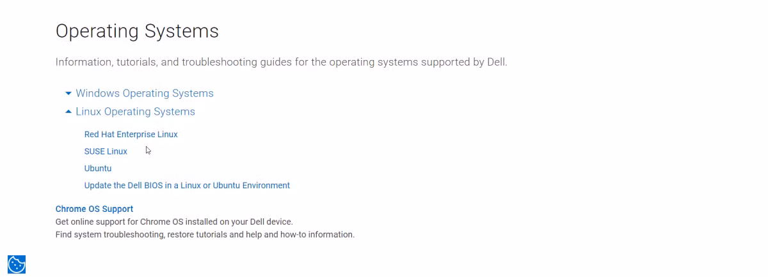
Task: Toggle the Linux section disclosure triangle
Action: (68, 112)
